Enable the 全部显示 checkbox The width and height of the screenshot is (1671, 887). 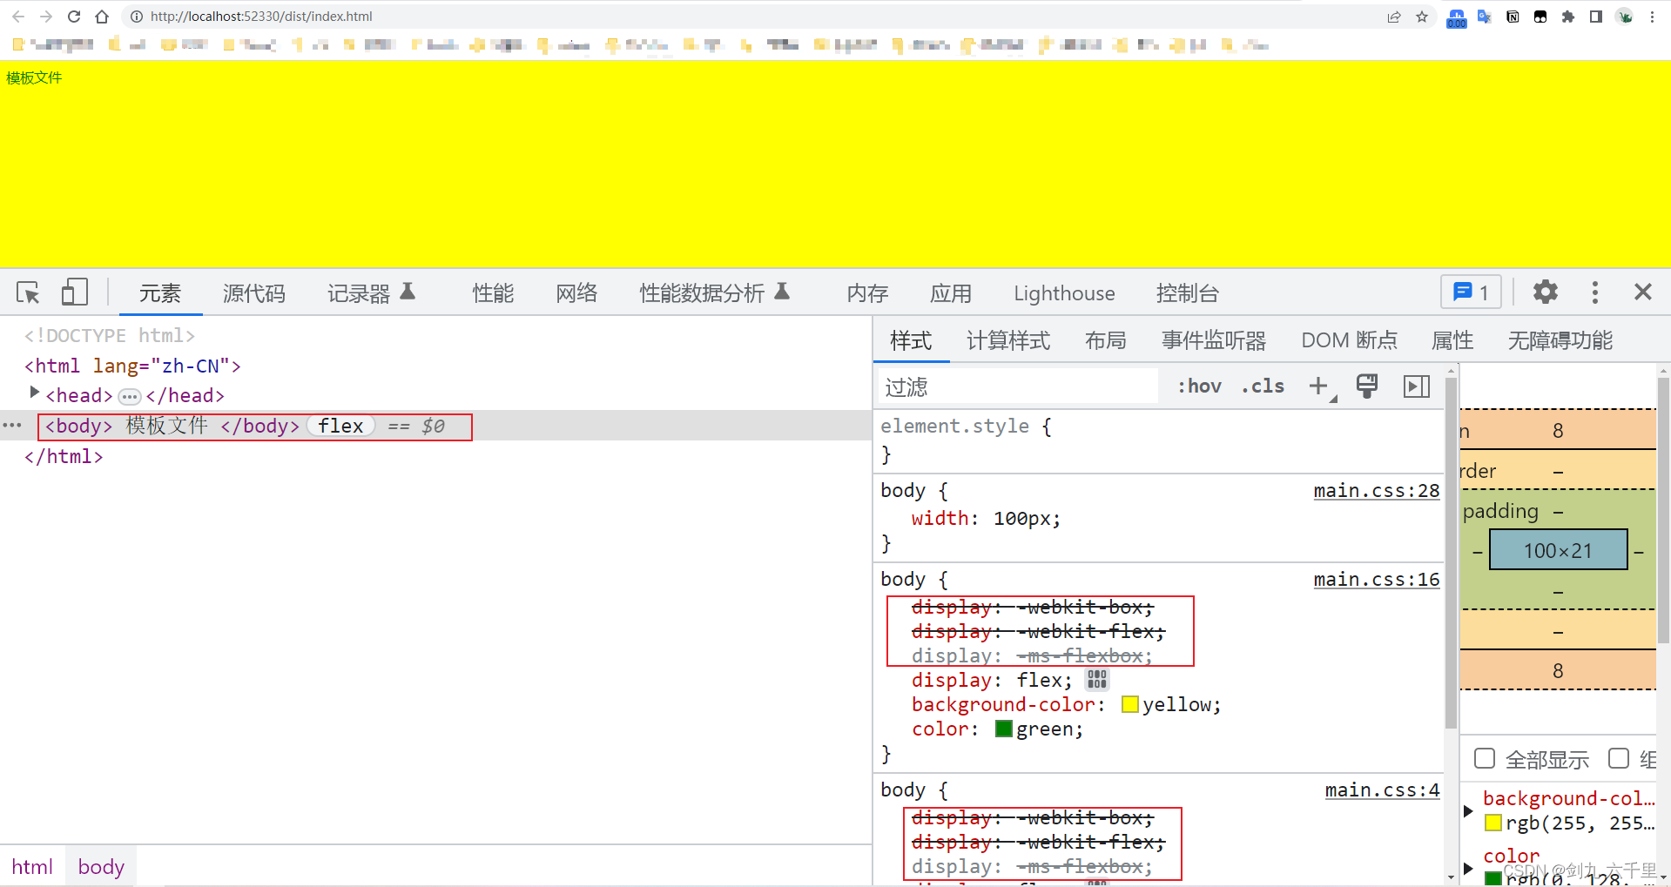(x=1485, y=758)
